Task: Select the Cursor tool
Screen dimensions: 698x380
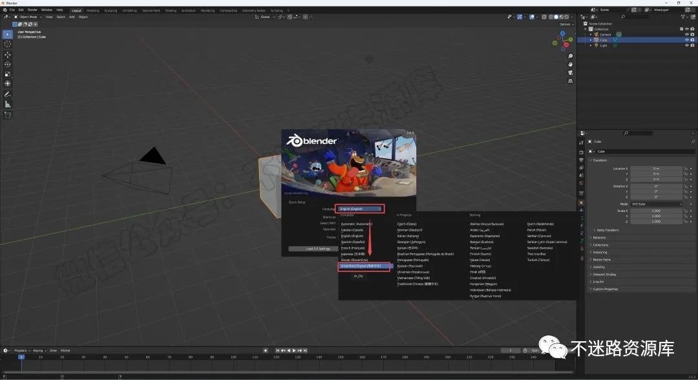Action: pos(8,44)
